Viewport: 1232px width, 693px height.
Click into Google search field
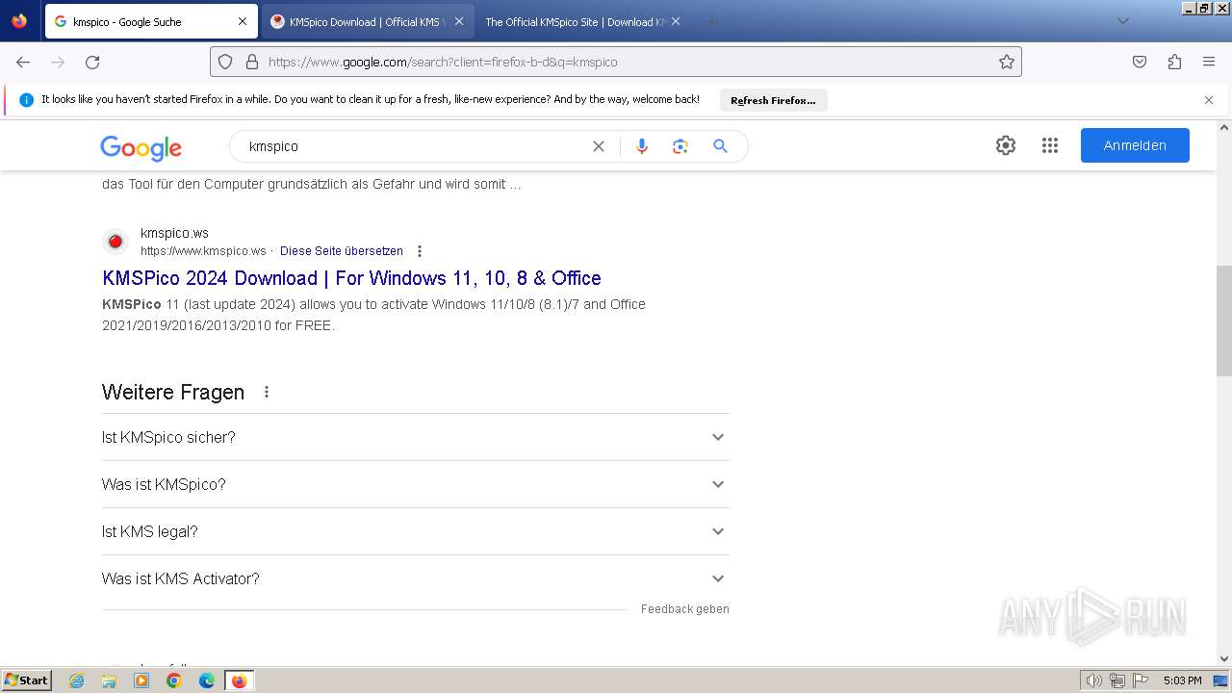[414, 146]
